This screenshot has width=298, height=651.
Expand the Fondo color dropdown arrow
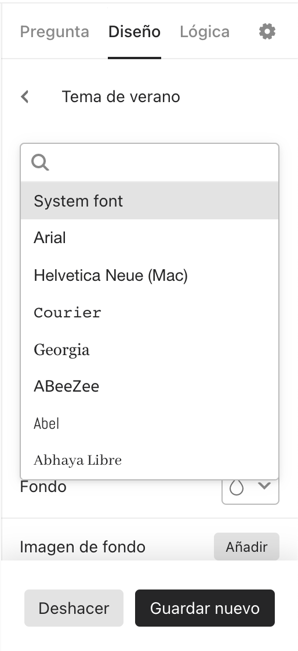[x=264, y=486]
